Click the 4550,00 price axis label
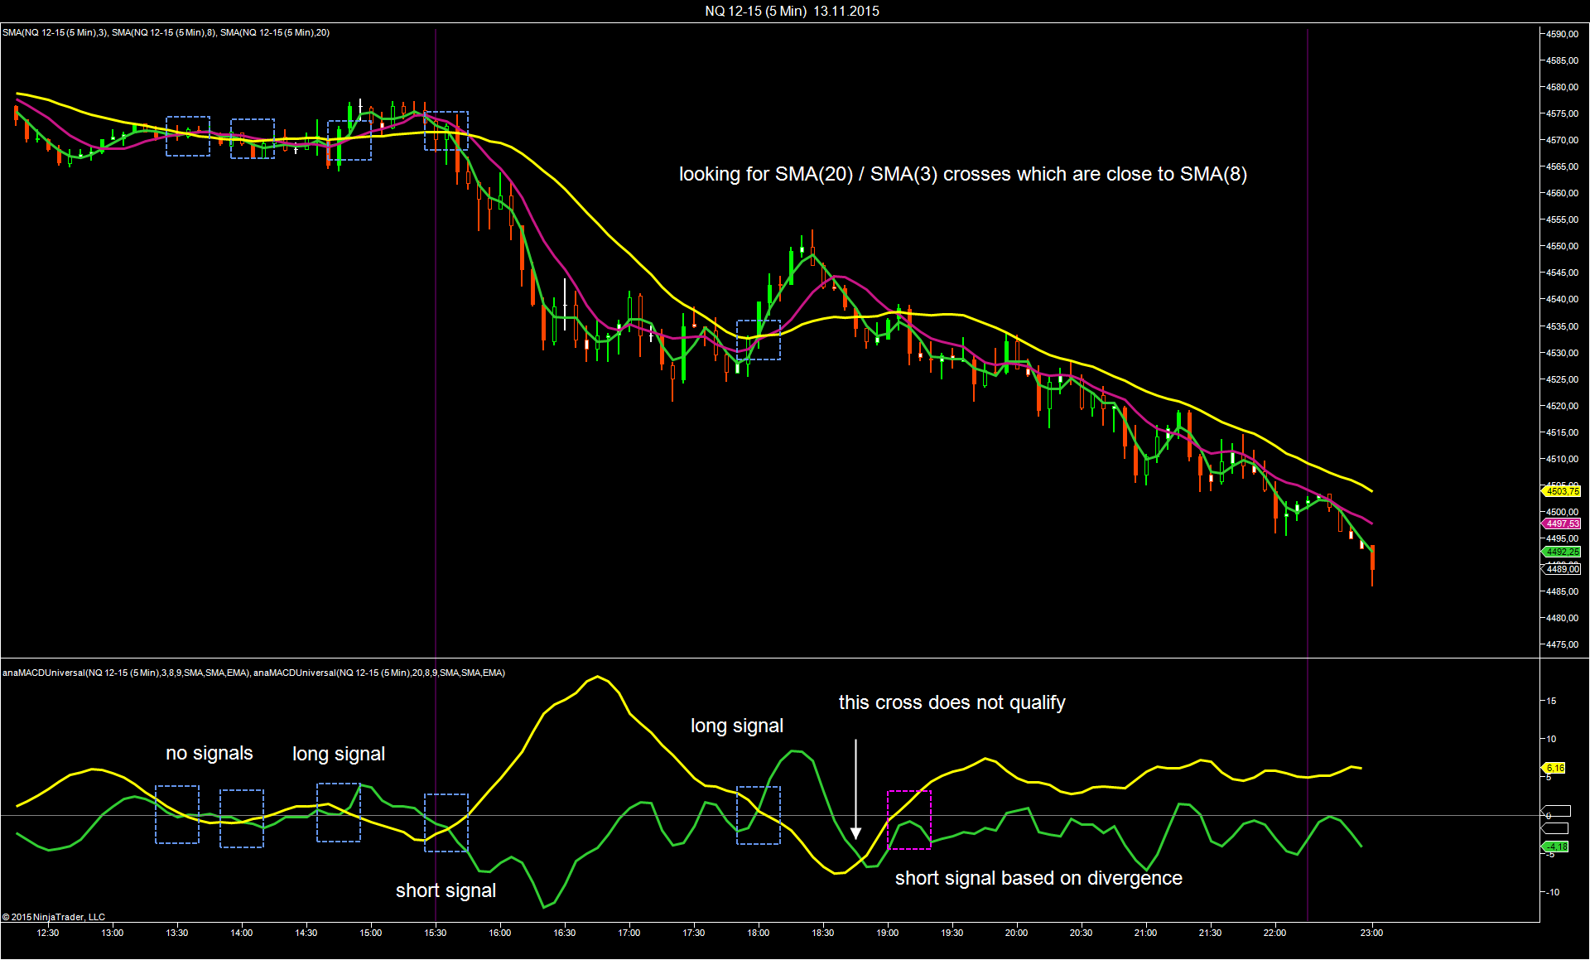 tap(1561, 246)
